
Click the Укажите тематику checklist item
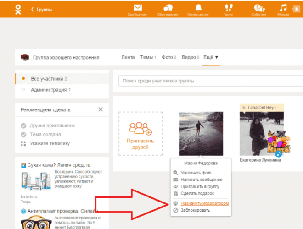50,143
